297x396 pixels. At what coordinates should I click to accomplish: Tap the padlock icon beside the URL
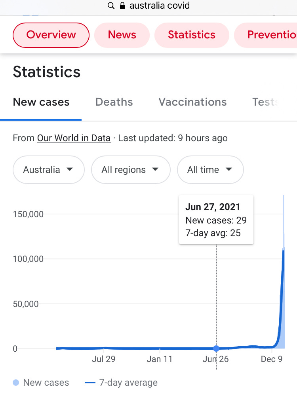point(122,6)
